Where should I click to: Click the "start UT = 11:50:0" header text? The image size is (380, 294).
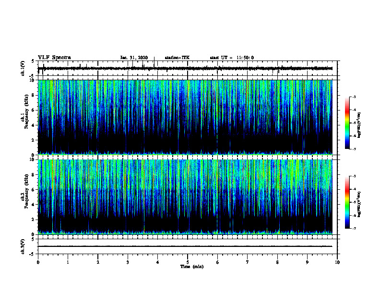pos(232,58)
